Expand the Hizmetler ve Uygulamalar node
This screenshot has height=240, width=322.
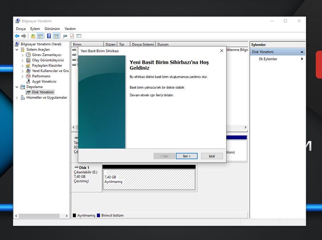pos(17,98)
